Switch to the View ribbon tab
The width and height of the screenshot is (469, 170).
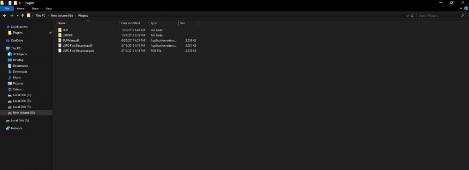coord(49,8)
